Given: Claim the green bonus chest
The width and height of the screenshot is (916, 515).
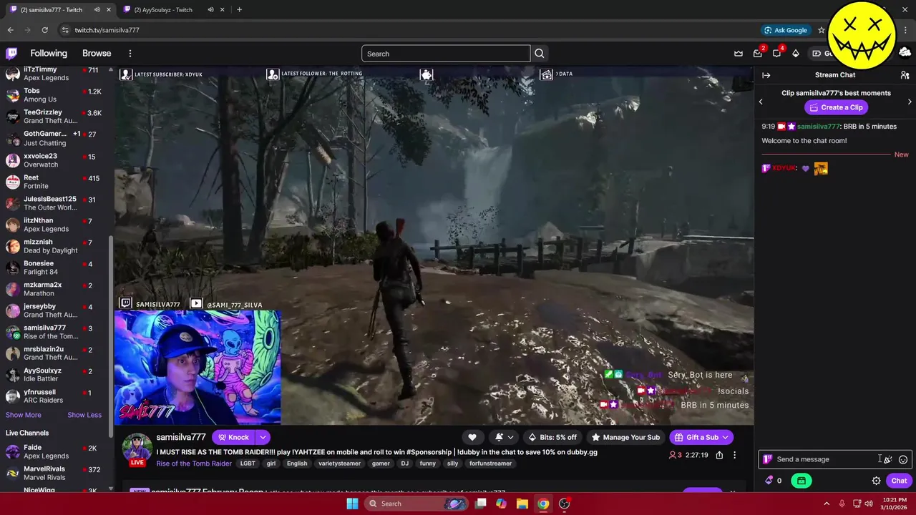Looking at the screenshot, I should pyautogui.click(x=801, y=481).
